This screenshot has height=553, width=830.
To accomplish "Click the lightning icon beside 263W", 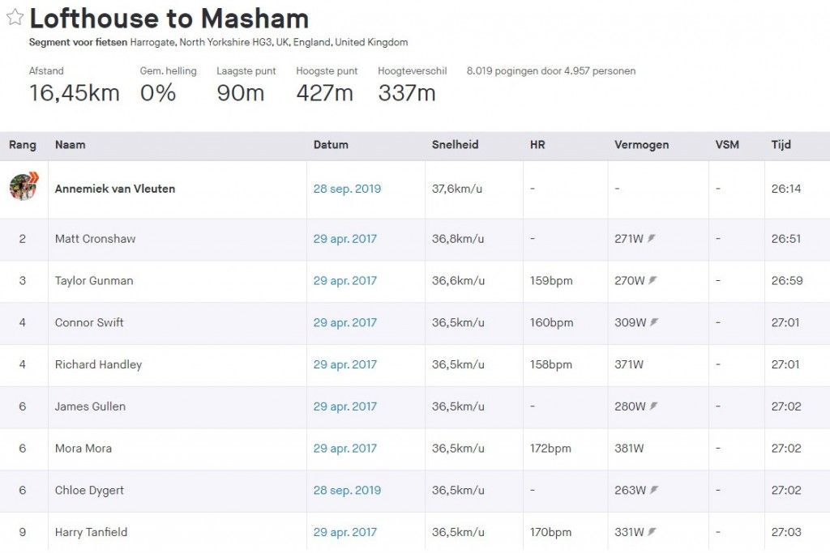I will 653,490.
